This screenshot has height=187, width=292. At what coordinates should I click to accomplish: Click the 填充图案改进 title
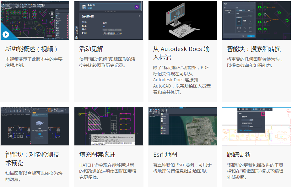[x=97, y=154]
